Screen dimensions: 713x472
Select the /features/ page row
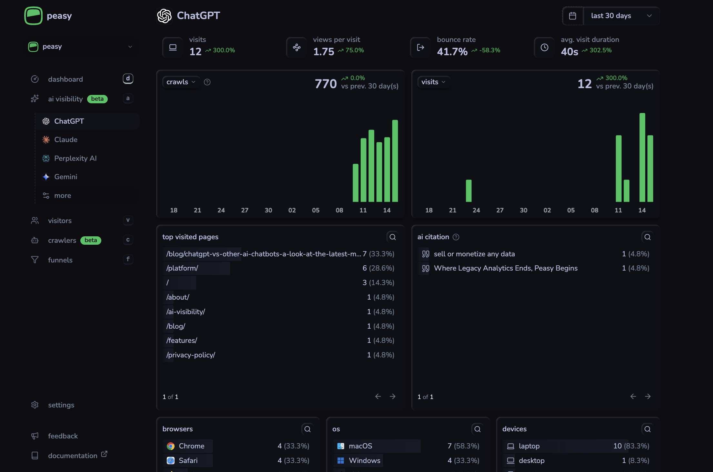pyautogui.click(x=280, y=341)
